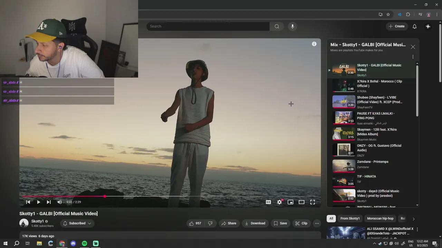Focus the YouTube search field
This screenshot has height=248, width=442.
208,26
